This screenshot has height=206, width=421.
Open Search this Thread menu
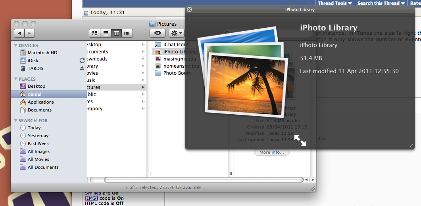pos(381,3)
